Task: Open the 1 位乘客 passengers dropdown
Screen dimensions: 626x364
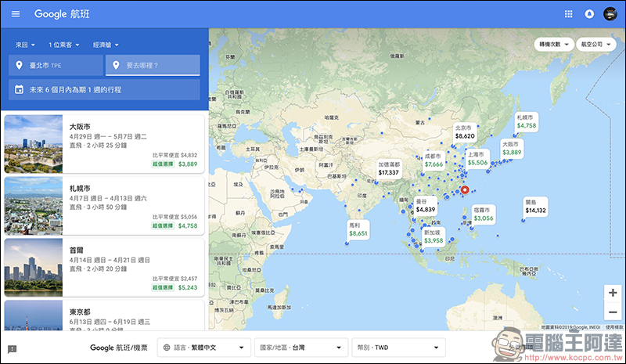Action: click(64, 45)
